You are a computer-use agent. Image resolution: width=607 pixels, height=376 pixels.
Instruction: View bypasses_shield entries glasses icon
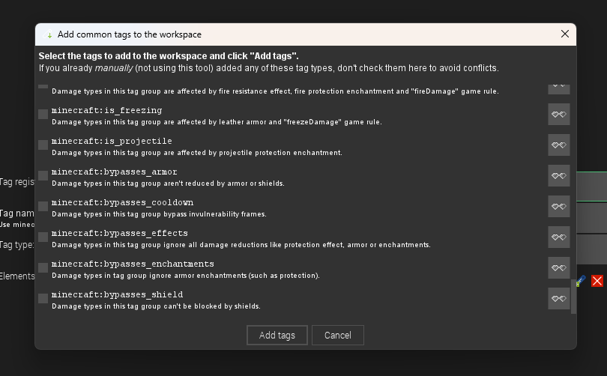click(558, 298)
